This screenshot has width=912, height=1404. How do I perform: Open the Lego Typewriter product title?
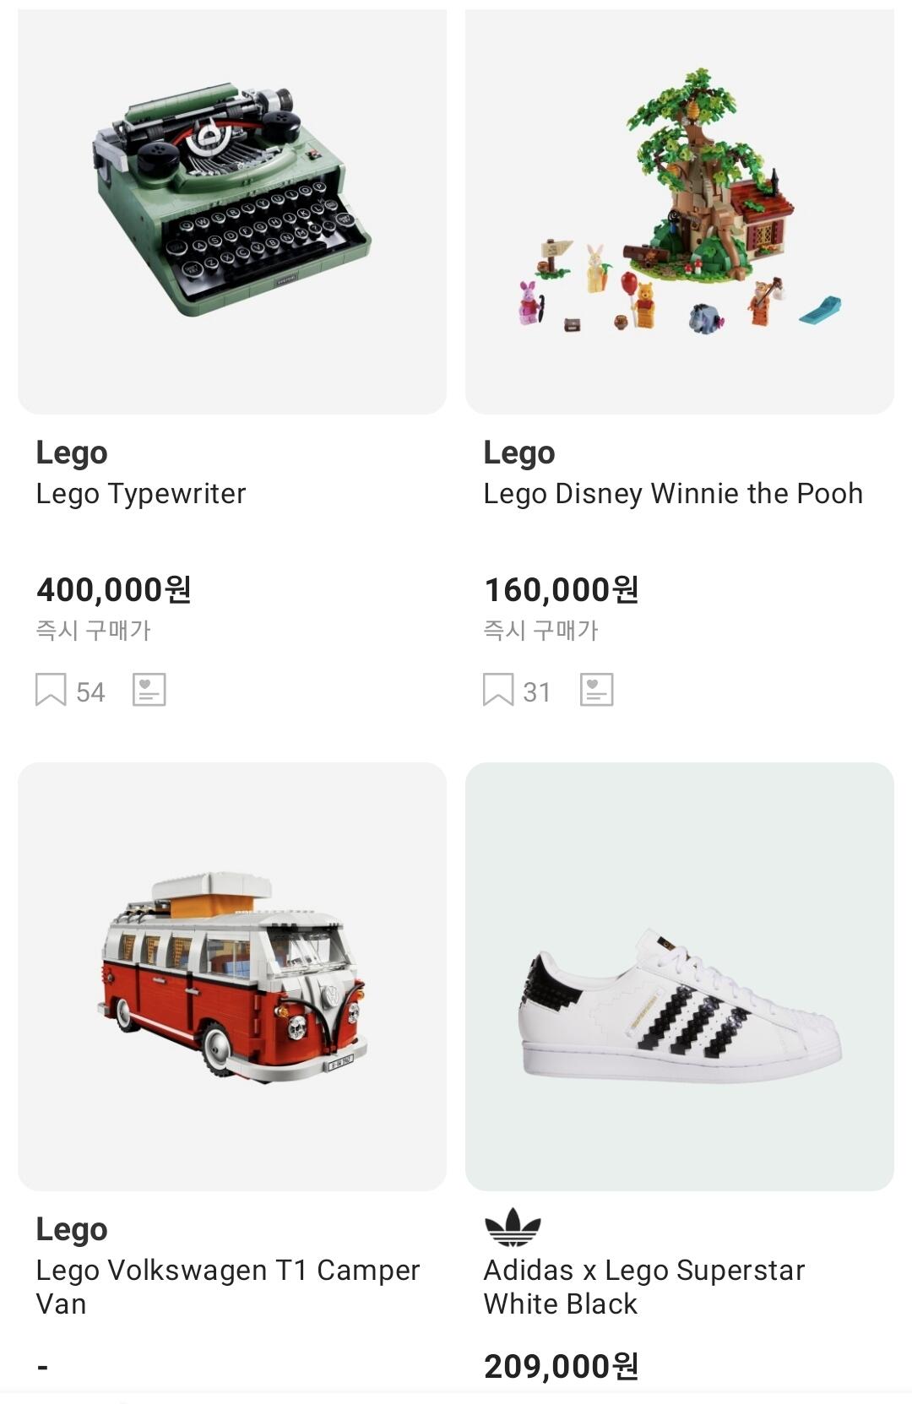pyautogui.click(x=141, y=494)
